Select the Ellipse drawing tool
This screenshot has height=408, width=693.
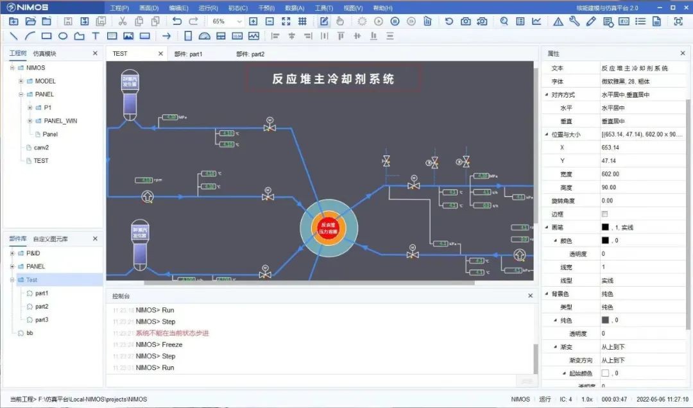point(63,36)
